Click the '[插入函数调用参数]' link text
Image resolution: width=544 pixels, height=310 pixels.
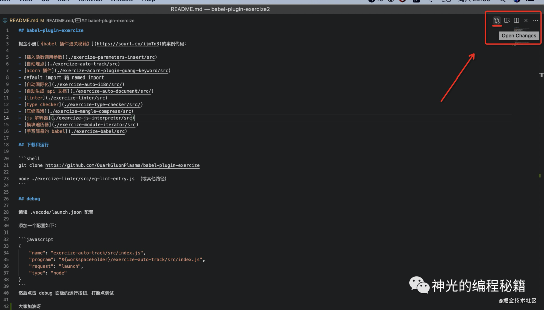[x=44, y=57]
